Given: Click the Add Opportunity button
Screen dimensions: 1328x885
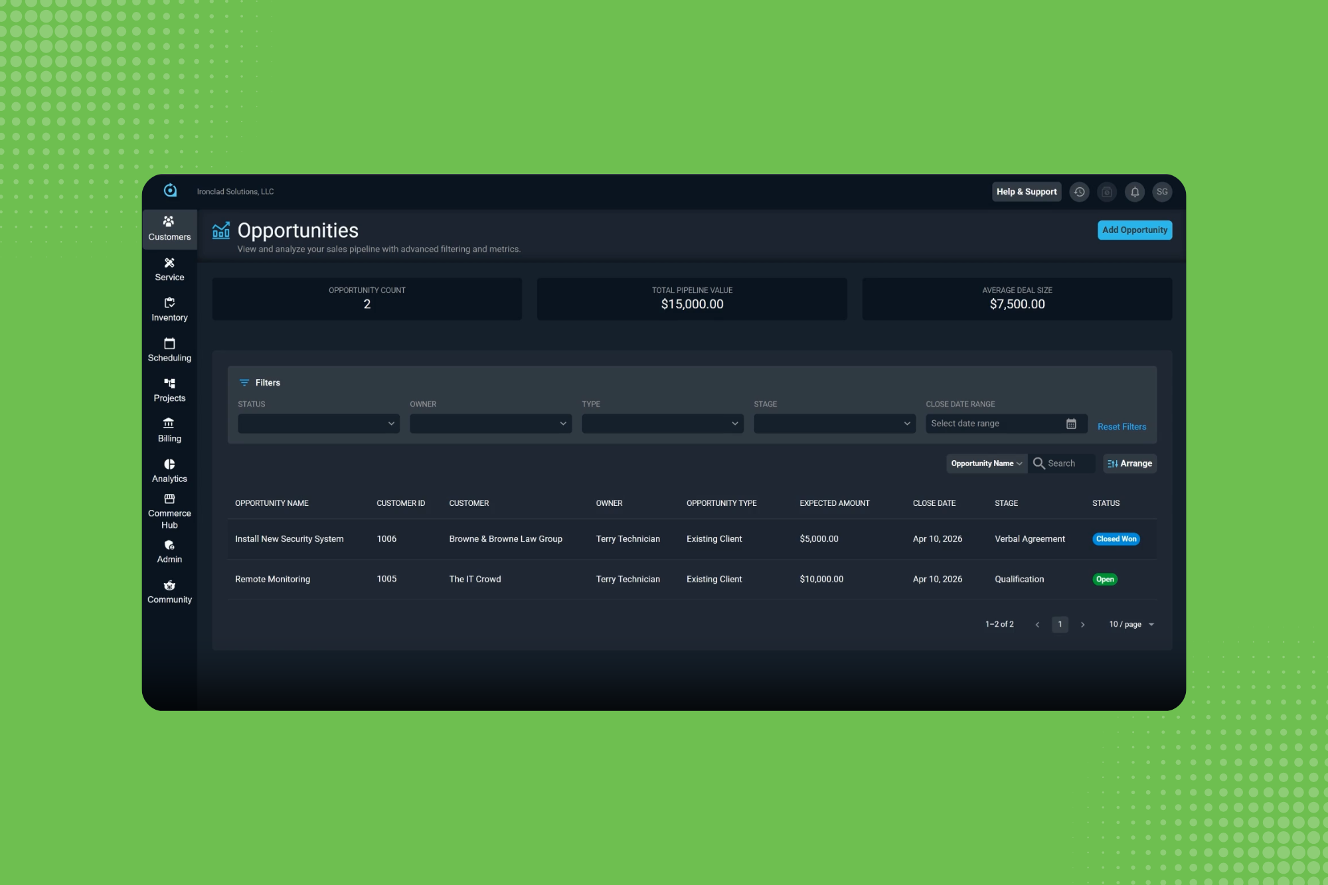Looking at the screenshot, I should pyautogui.click(x=1134, y=230).
